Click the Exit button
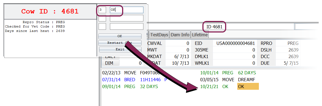 pyautogui.click(x=120, y=50)
